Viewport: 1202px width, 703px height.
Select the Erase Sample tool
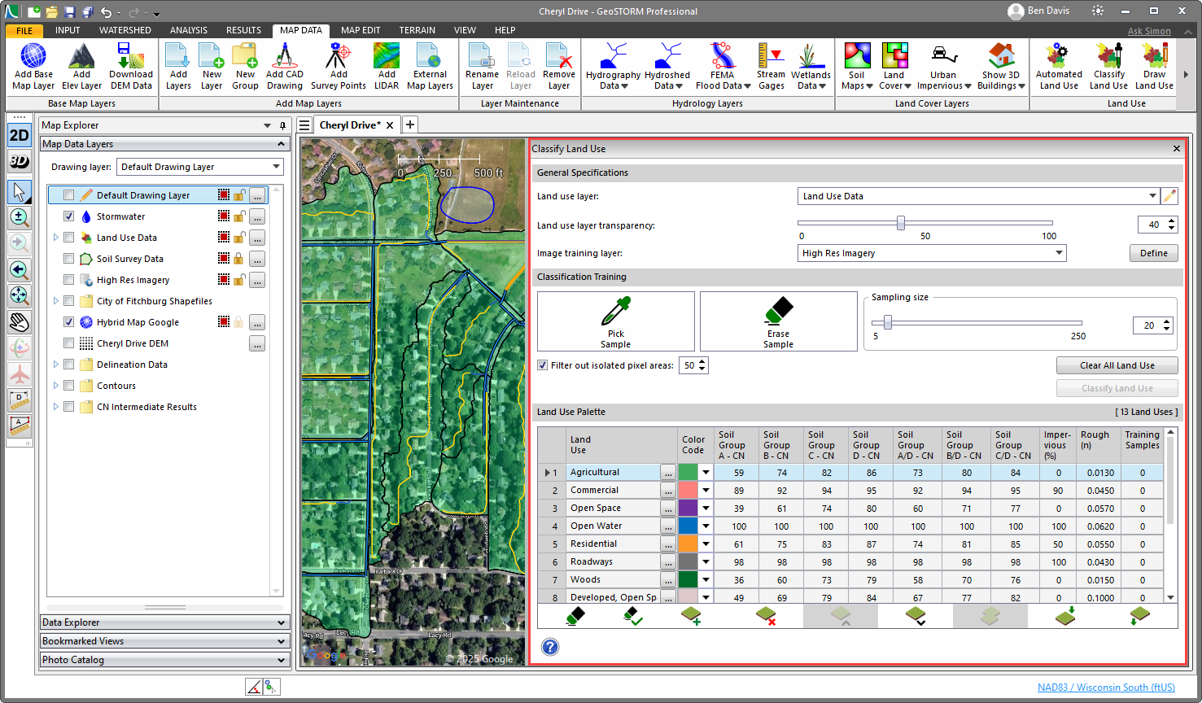(x=777, y=321)
